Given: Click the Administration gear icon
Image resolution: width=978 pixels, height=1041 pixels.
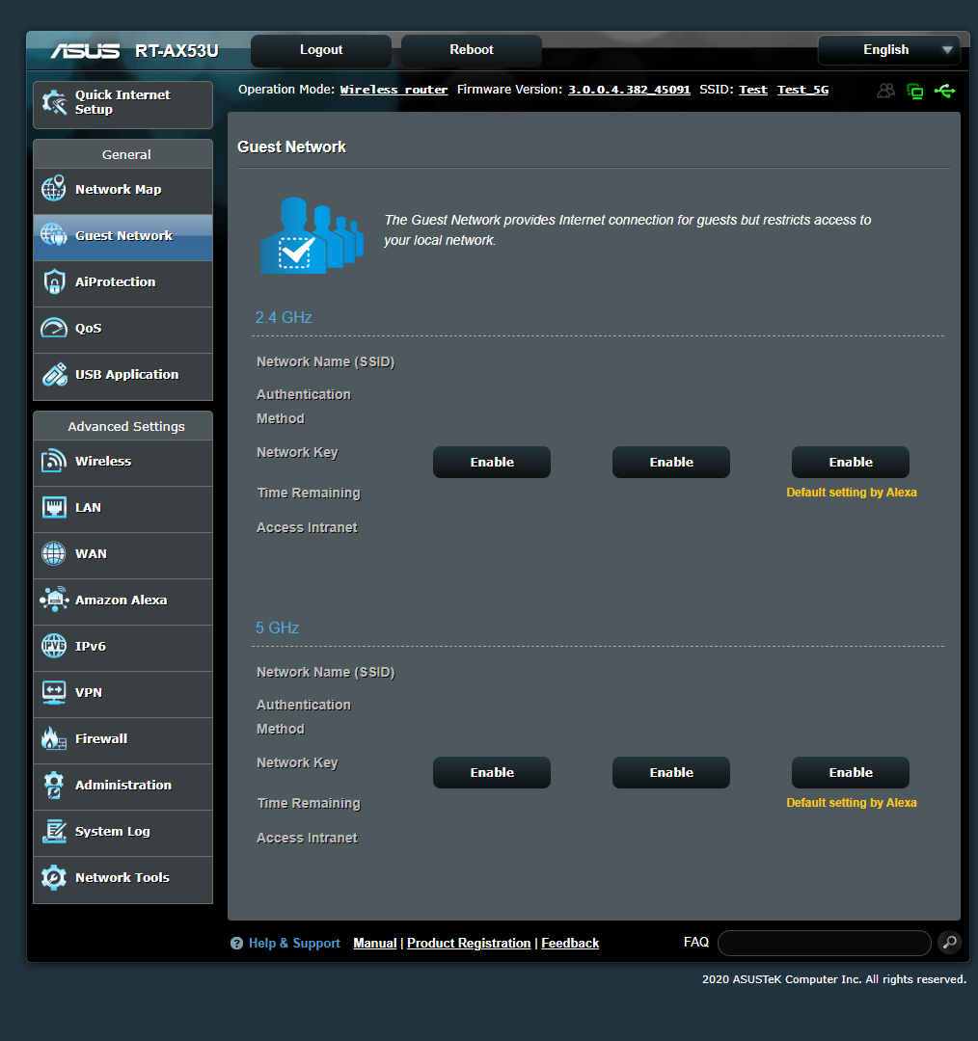Looking at the screenshot, I should tap(54, 785).
